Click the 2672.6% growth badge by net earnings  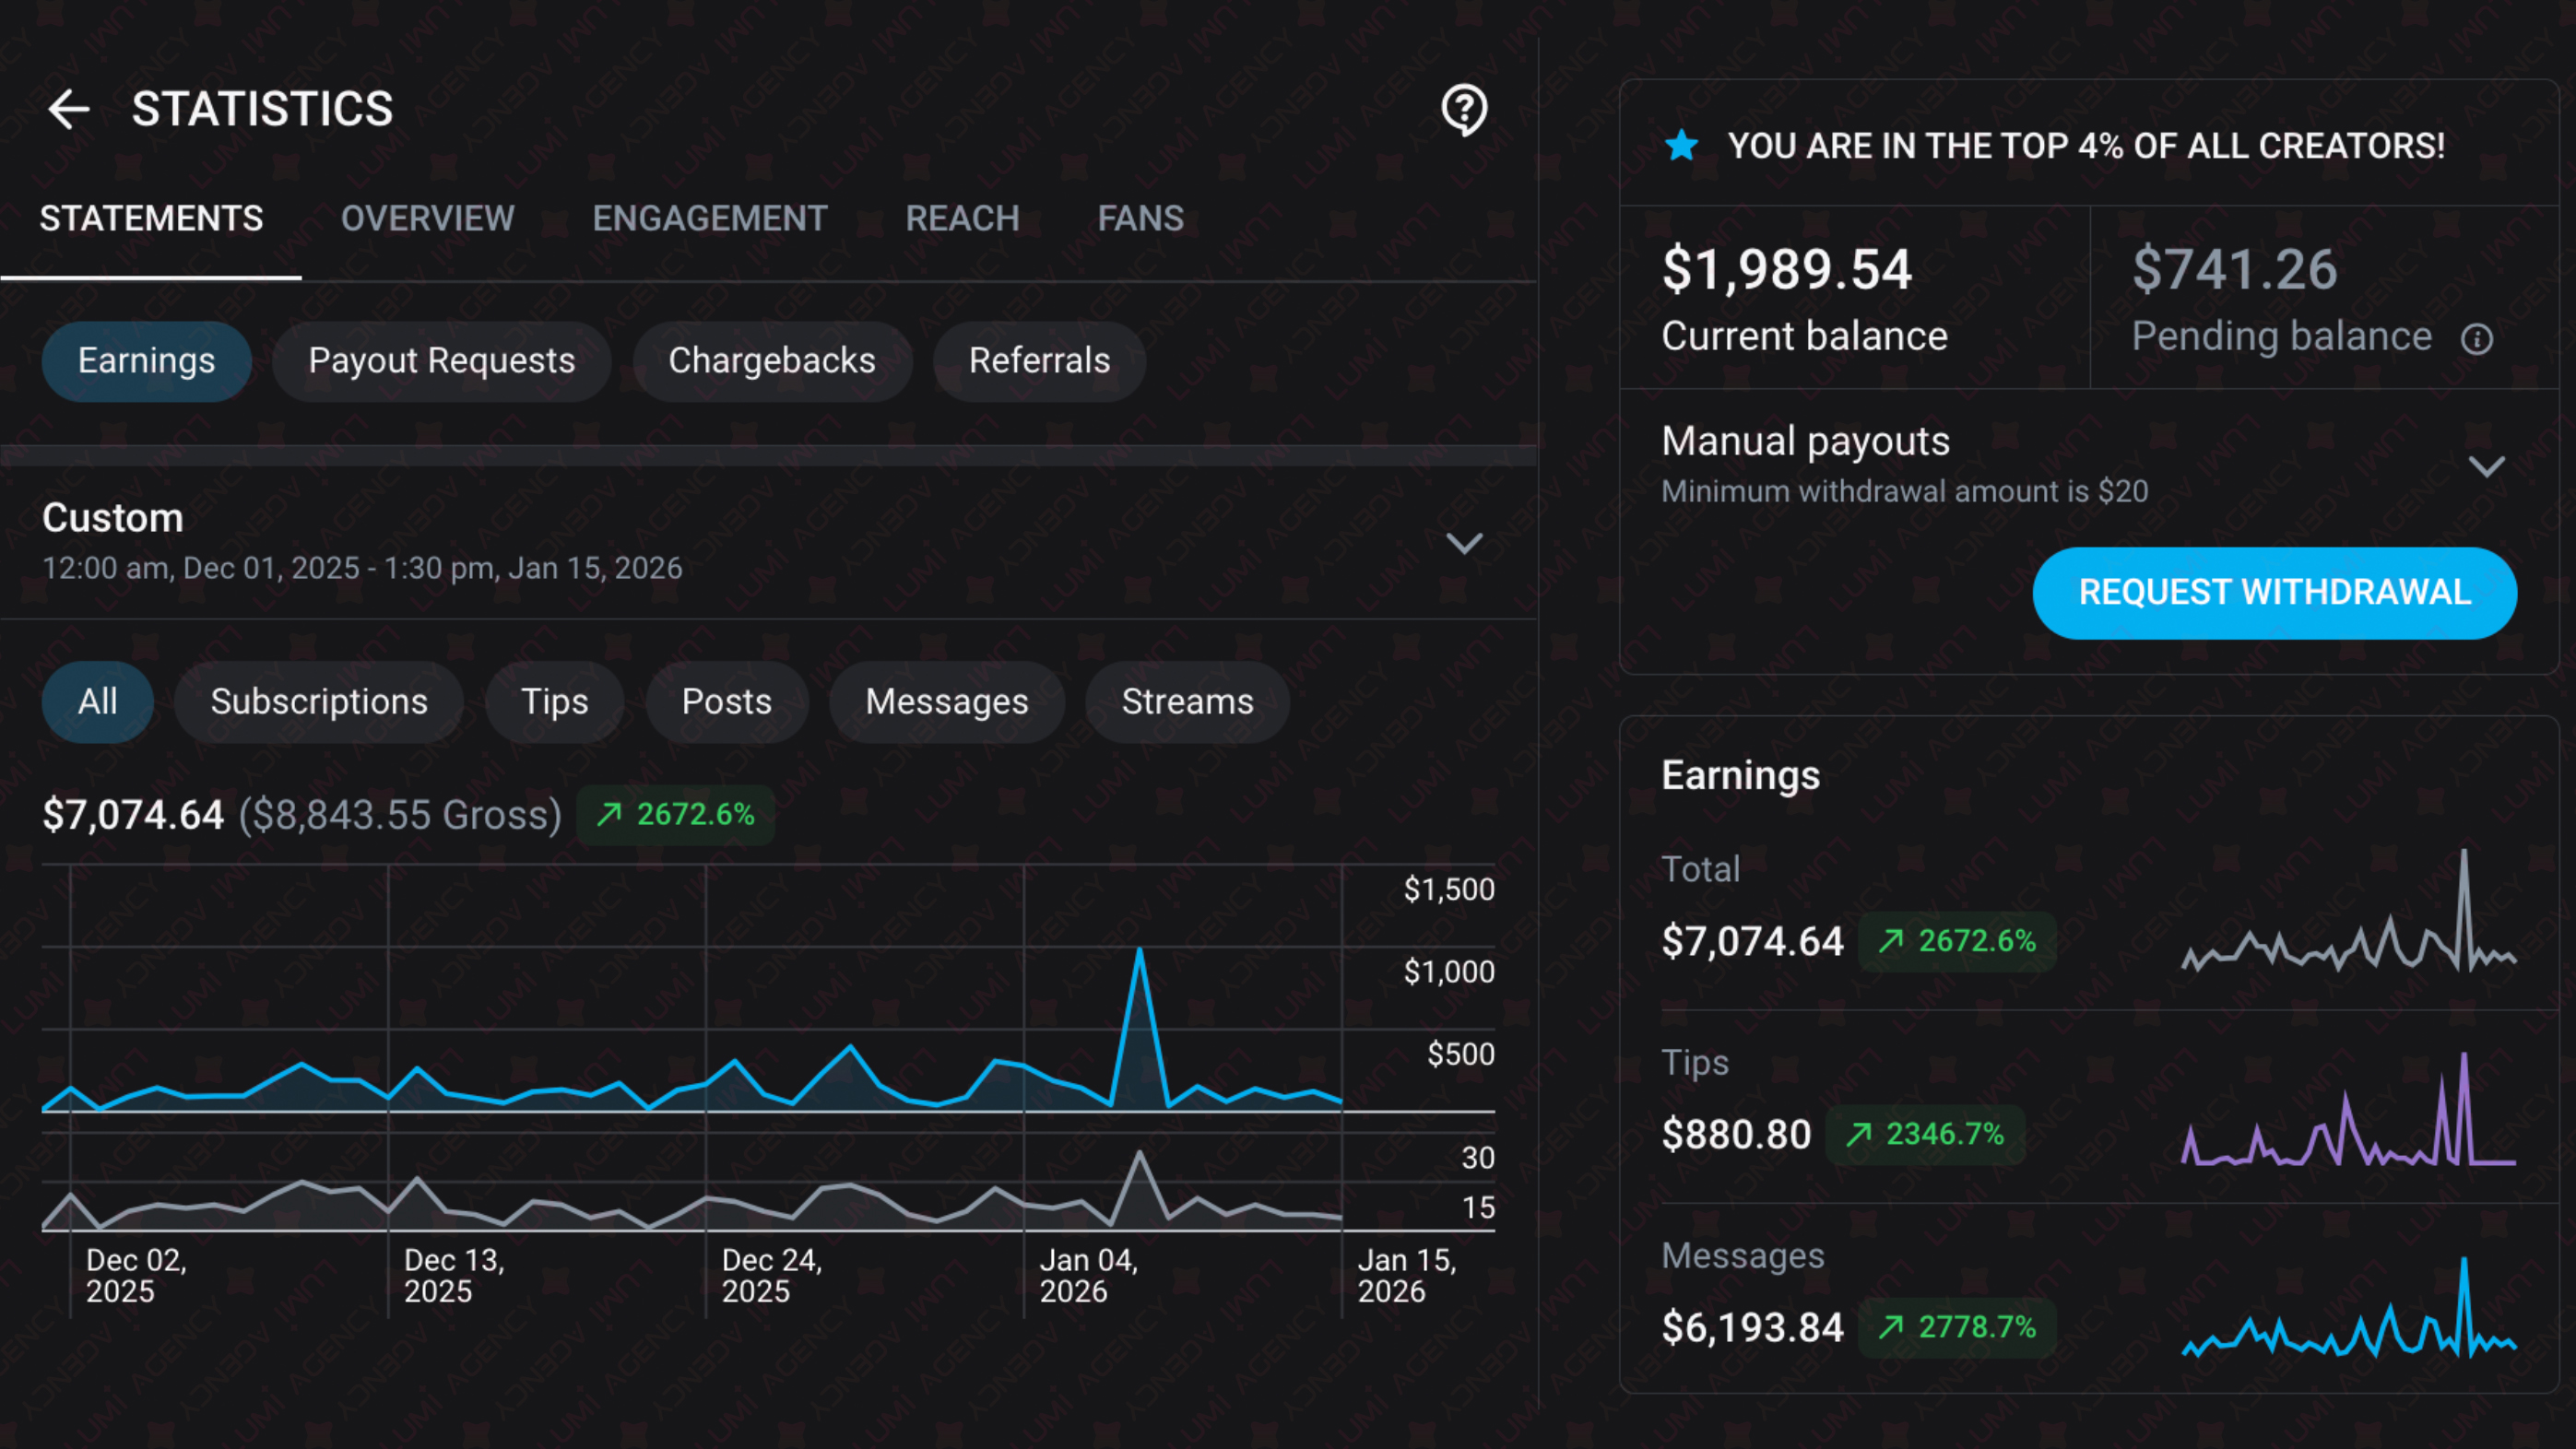pyautogui.click(x=676, y=815)
